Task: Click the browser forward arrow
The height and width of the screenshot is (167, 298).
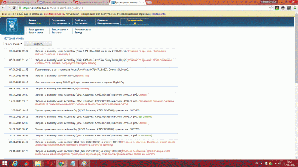Action: (9, 8)
